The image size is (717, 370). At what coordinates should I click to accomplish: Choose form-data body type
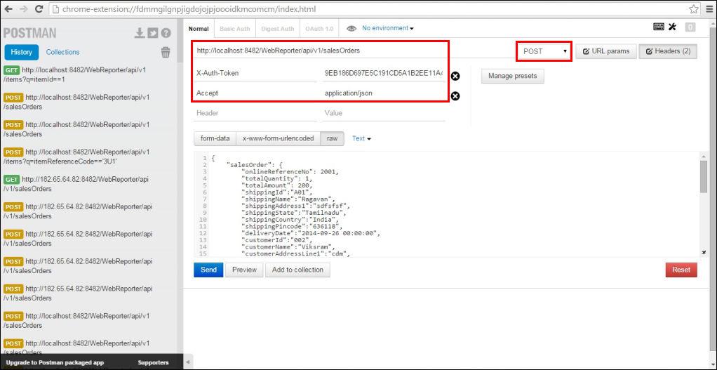[215, 138]
